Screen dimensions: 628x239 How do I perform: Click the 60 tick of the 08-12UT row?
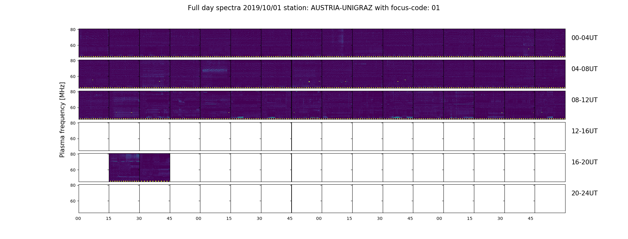73,108
